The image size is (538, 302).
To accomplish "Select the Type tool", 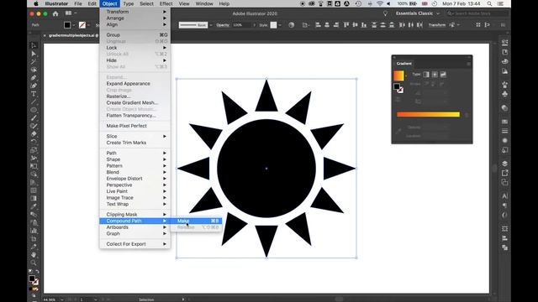I will (x=34, y=94).
